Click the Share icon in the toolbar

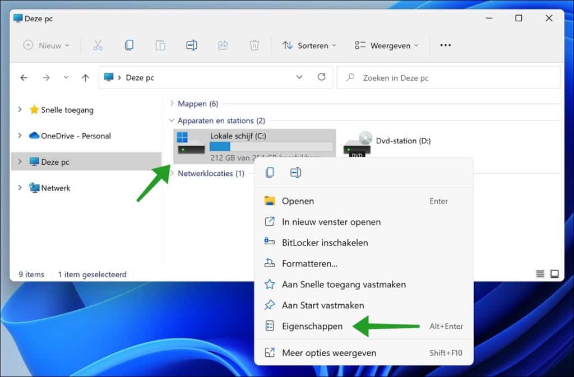point(223,45)
